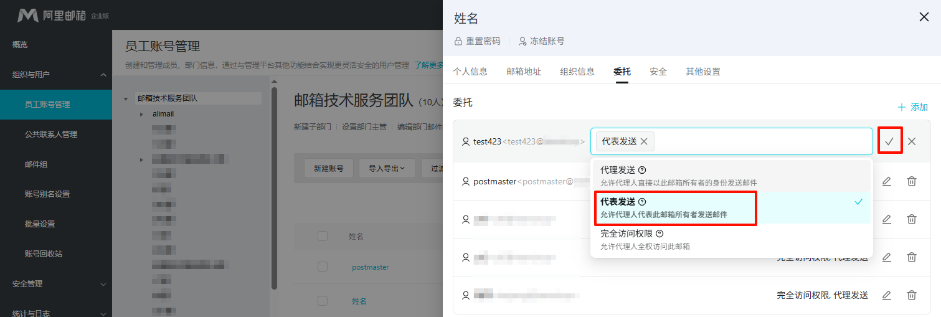Click the help icon beside 完全访问权限
The image size is (941, 317).
(x=660, y=234)
